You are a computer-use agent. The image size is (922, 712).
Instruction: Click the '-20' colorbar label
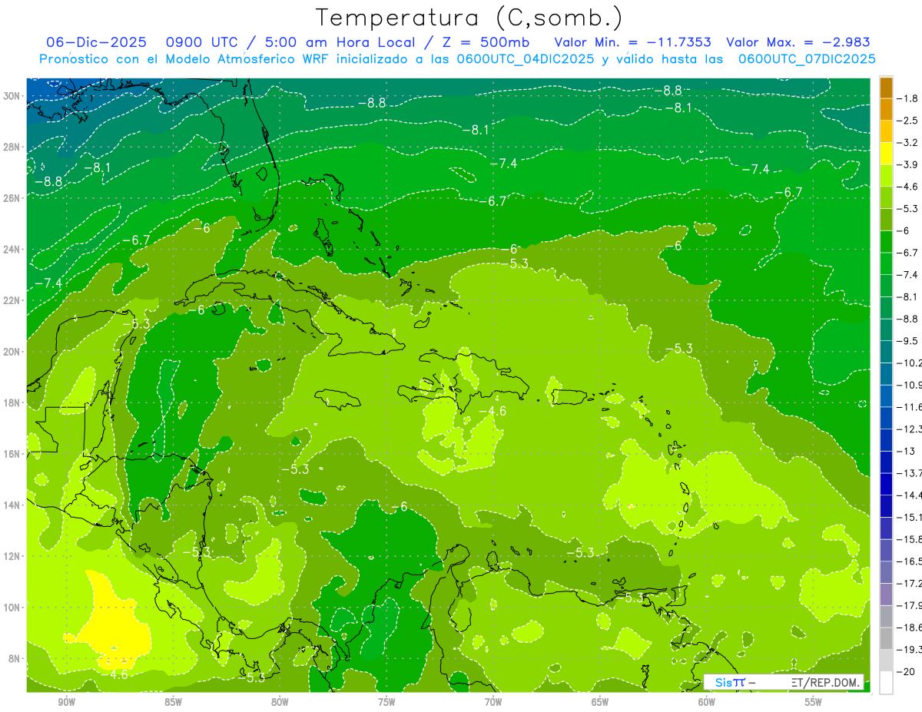907,671
